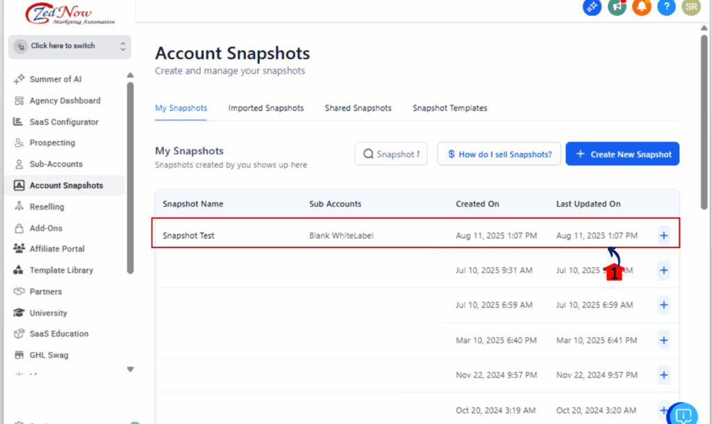The height and width of the screenshot is (424, 712).
Task: Click the ZedNow logo
Action: pyautogui.click(x=69, y=14)
